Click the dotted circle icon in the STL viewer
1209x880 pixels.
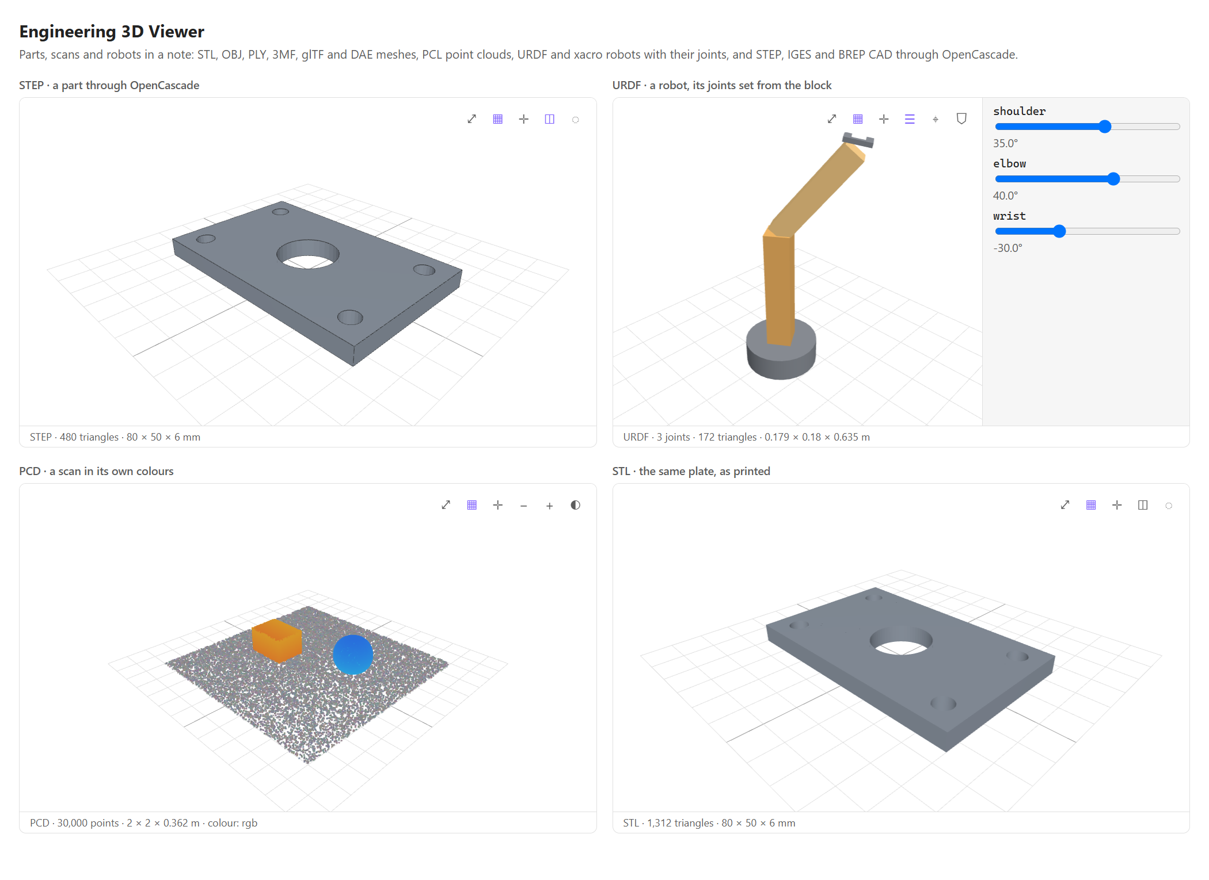1169,505
